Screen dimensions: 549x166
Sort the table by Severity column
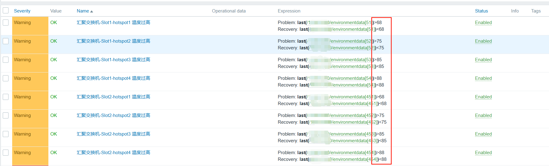tap(22, 11)
